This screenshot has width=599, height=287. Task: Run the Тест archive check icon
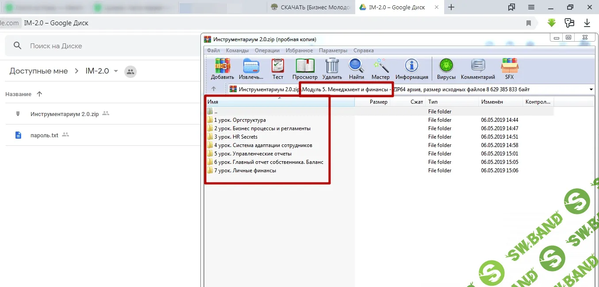pyautogui.click(x=278, y=66)
